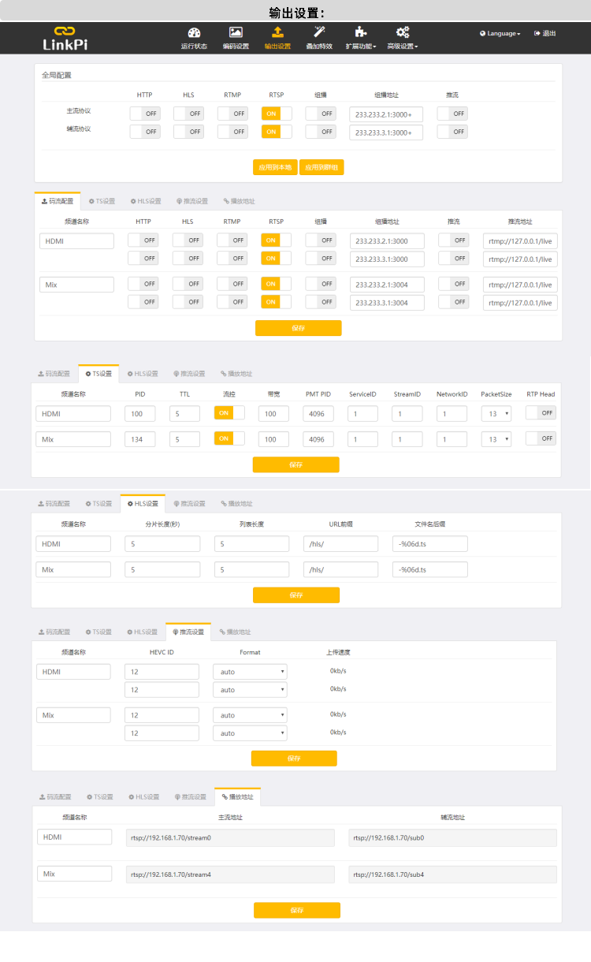
Task: Click the globe icon beside Language
Action: [482, 34]
